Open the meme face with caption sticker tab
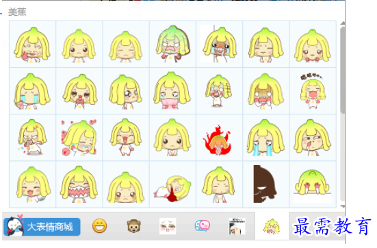 click(237, 226)
